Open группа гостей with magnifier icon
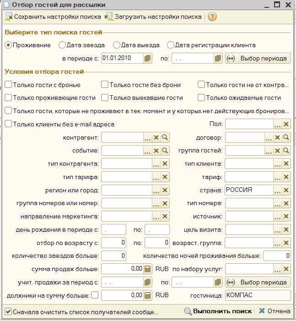The image size is (296, 321). point(286,151)
